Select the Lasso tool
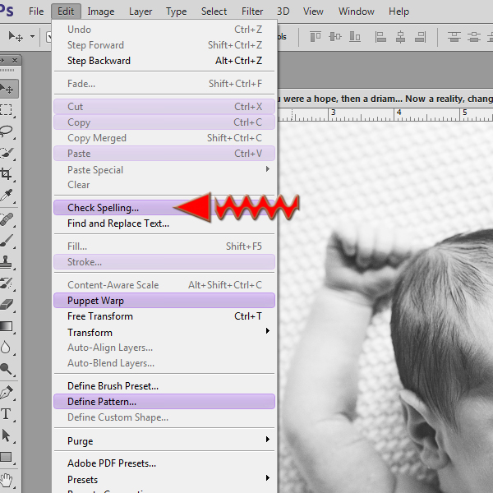Screen dimensions: 493x493 [x=6, y=131]
